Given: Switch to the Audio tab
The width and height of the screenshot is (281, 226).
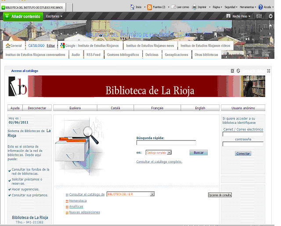Looking at the screenshot, I should [x=76, y=54].
